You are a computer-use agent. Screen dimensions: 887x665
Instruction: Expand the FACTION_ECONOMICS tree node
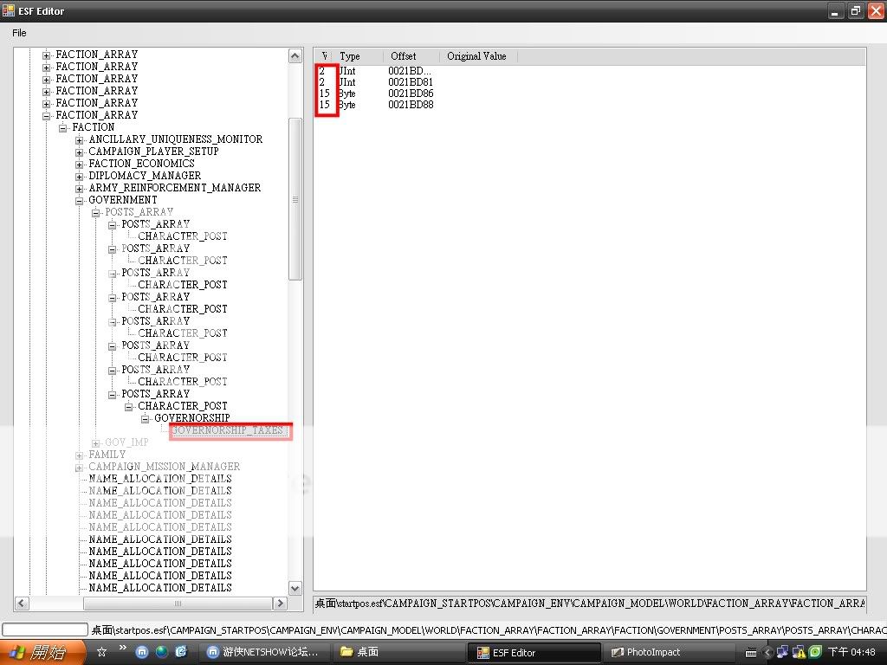[x=80, y=164]
